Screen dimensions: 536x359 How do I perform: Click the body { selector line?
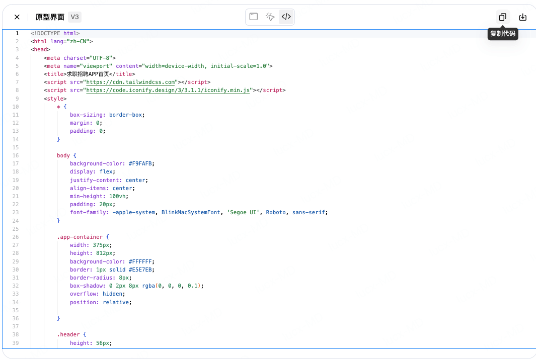[x=66, y=156]
